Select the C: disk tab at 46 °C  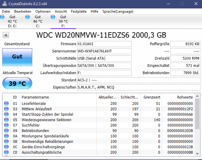pos(38,21)
